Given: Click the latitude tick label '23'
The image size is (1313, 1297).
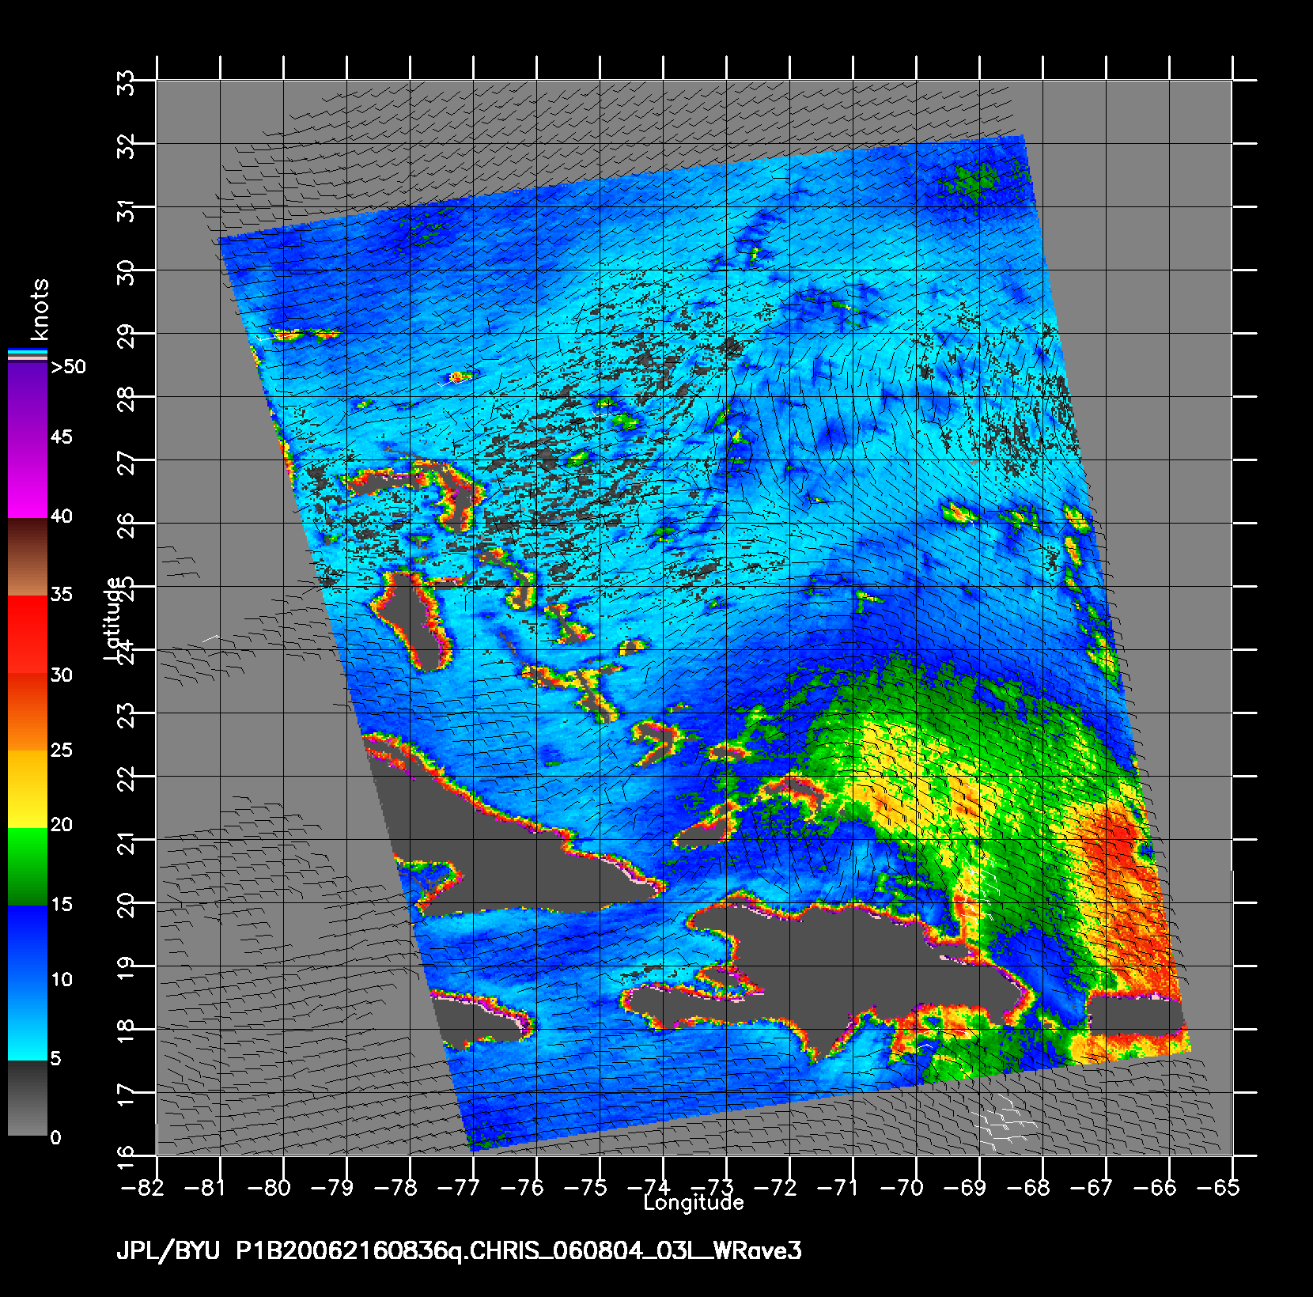Looking at the screenshot, I should pos(125,716).
